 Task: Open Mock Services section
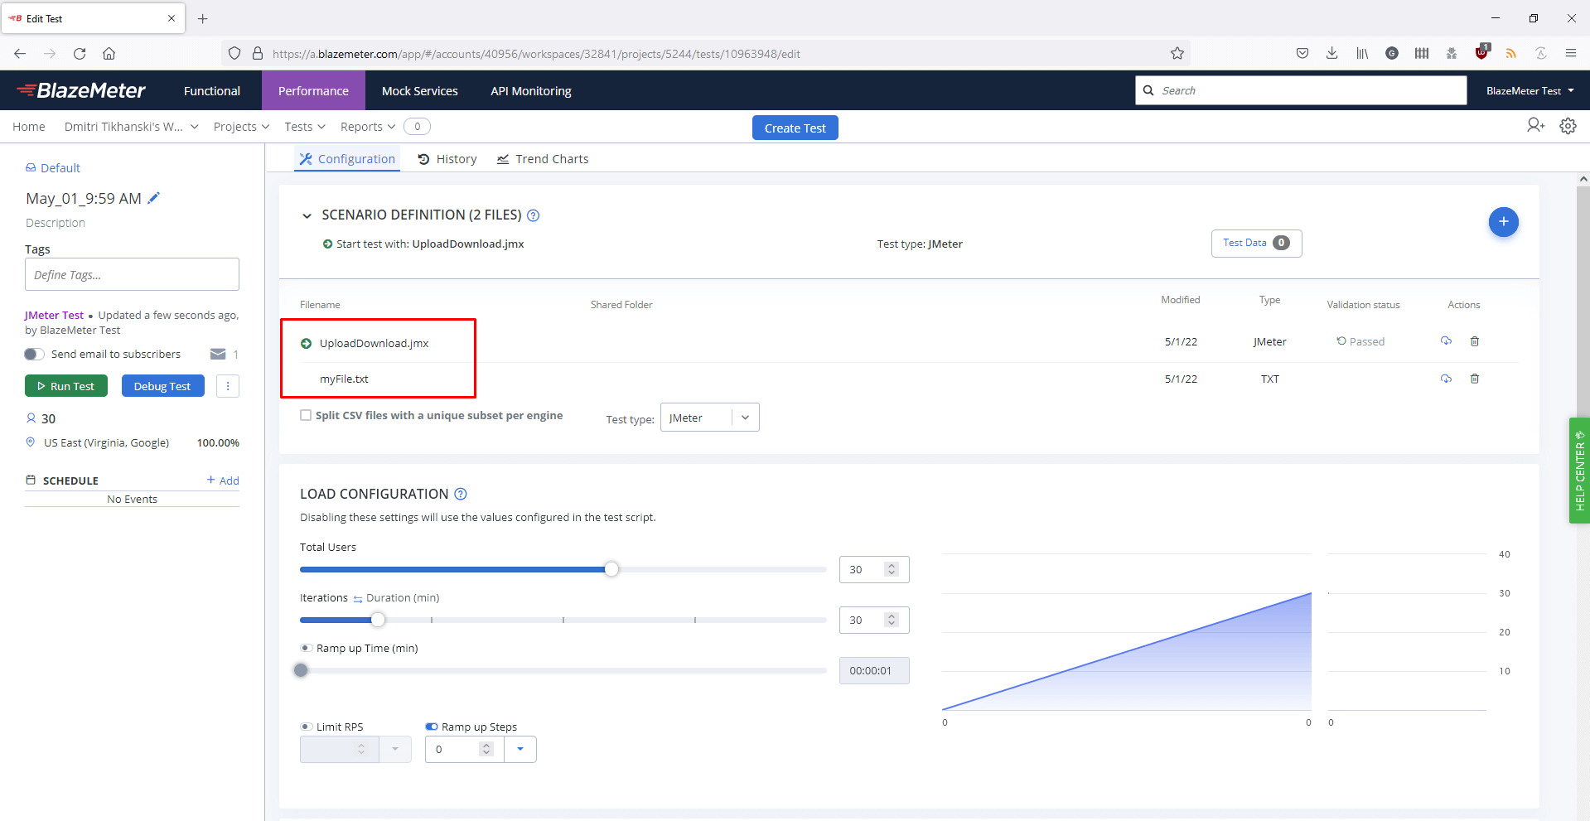pos(420,91)
